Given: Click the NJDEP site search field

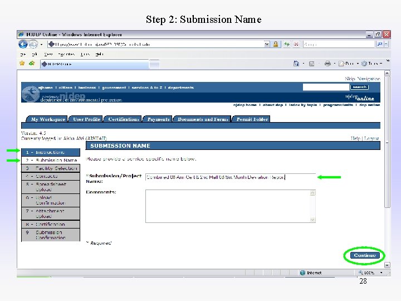Looking at the screenshot, I should 326,88.
